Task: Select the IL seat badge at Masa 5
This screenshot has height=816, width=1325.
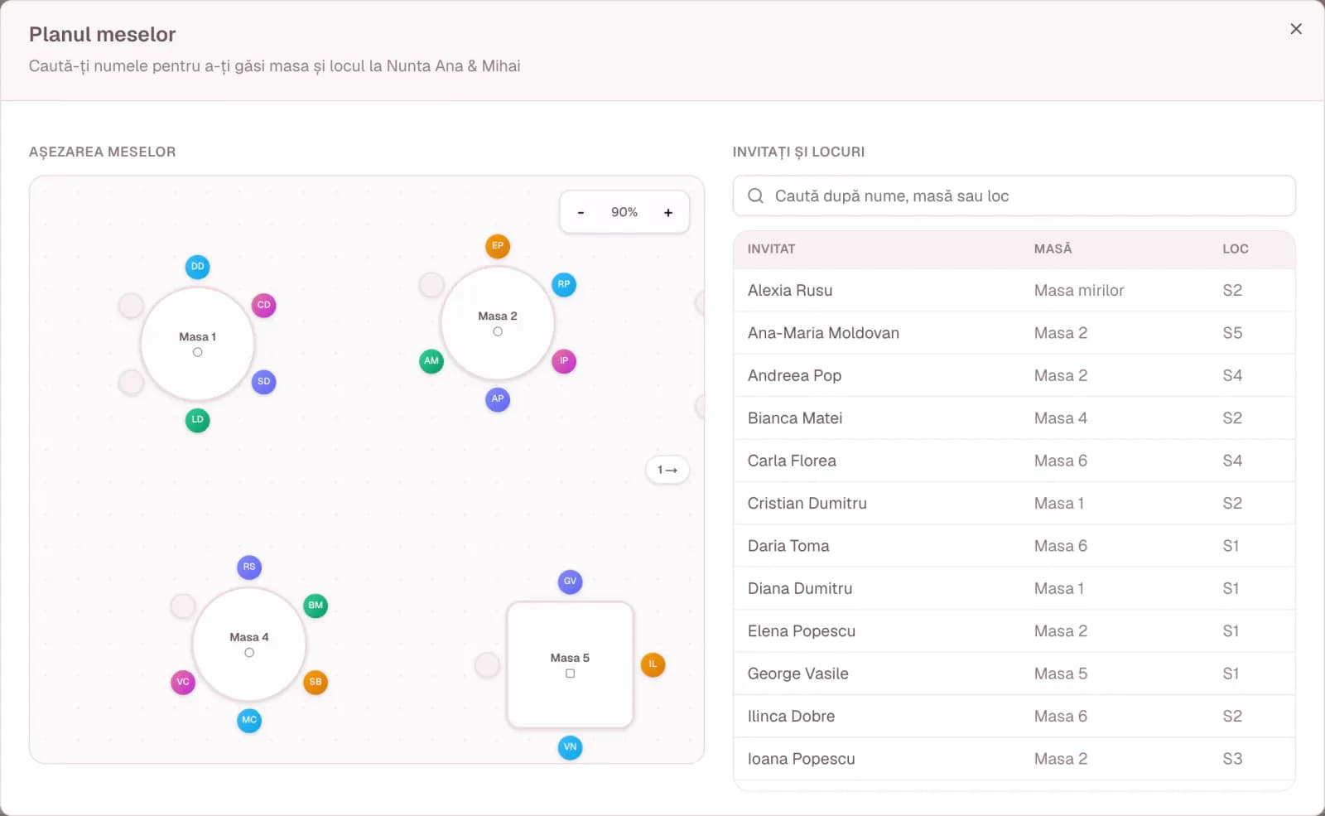Action: pyautogui.click(x=653, y=664)
